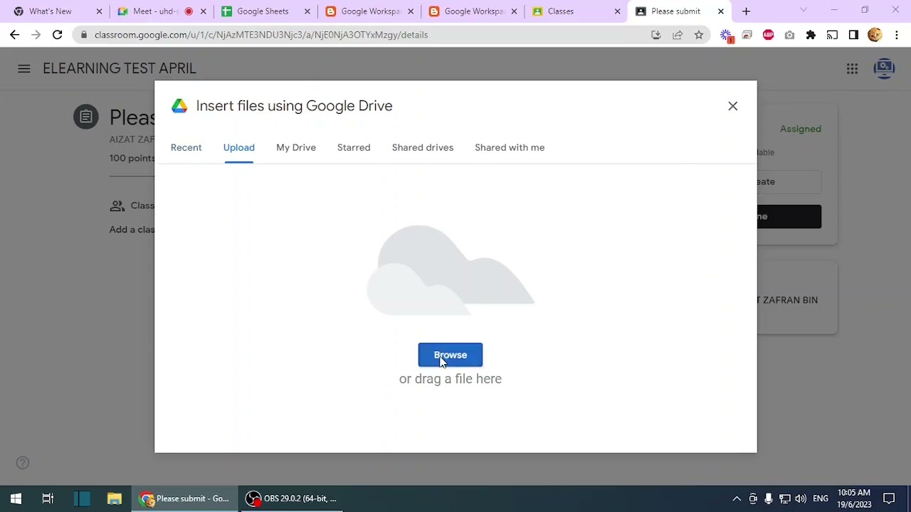Click the ELEARNING TEST APRIL class title

click(x=120, y=68)
